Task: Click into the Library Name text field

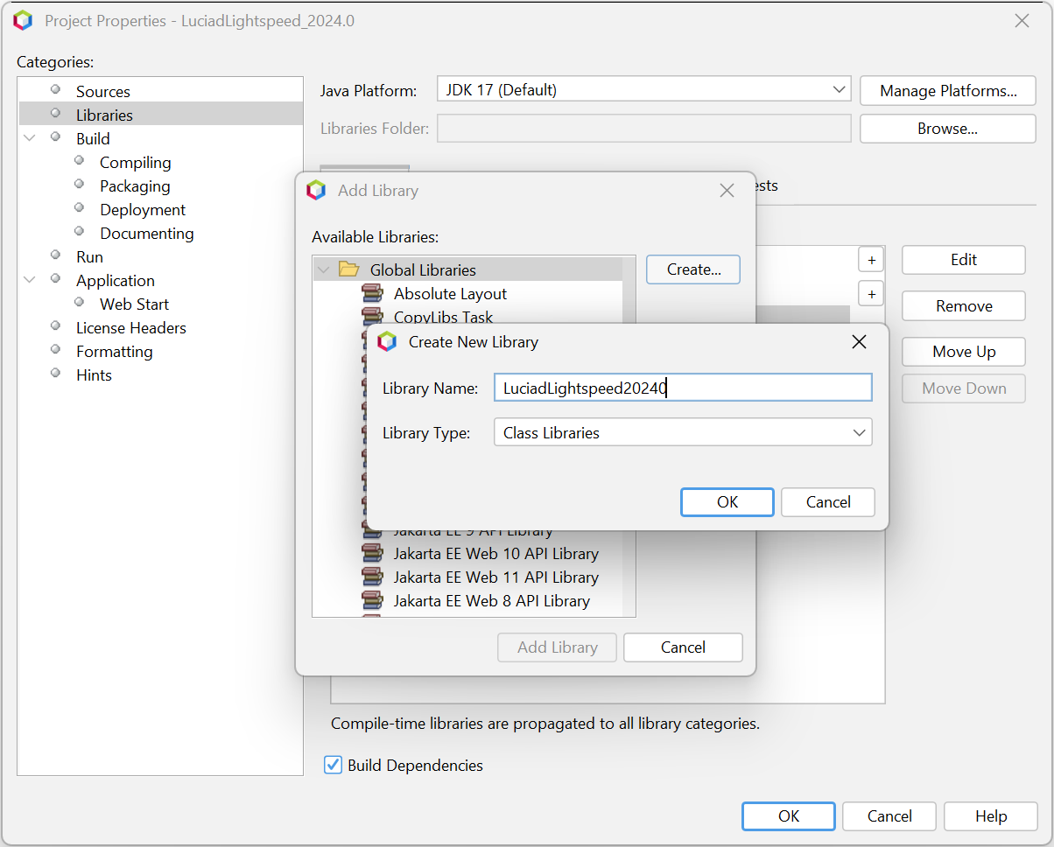Action: click(x=683, y=388)
